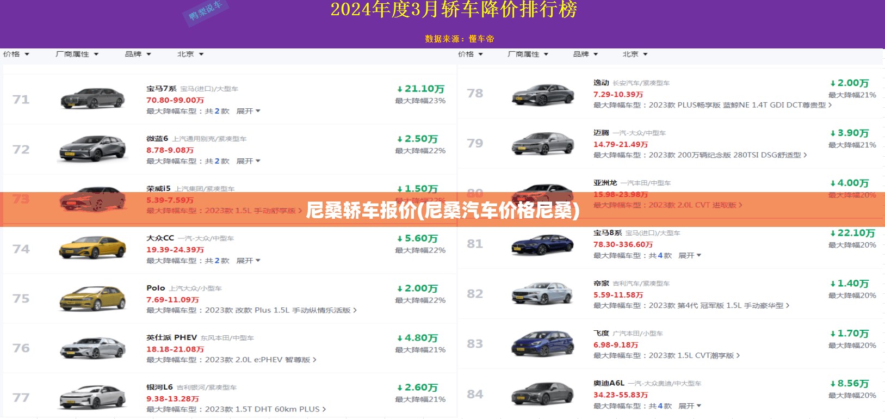
Task: Open the 迈腾 model name link
Action: click(601, 133)
